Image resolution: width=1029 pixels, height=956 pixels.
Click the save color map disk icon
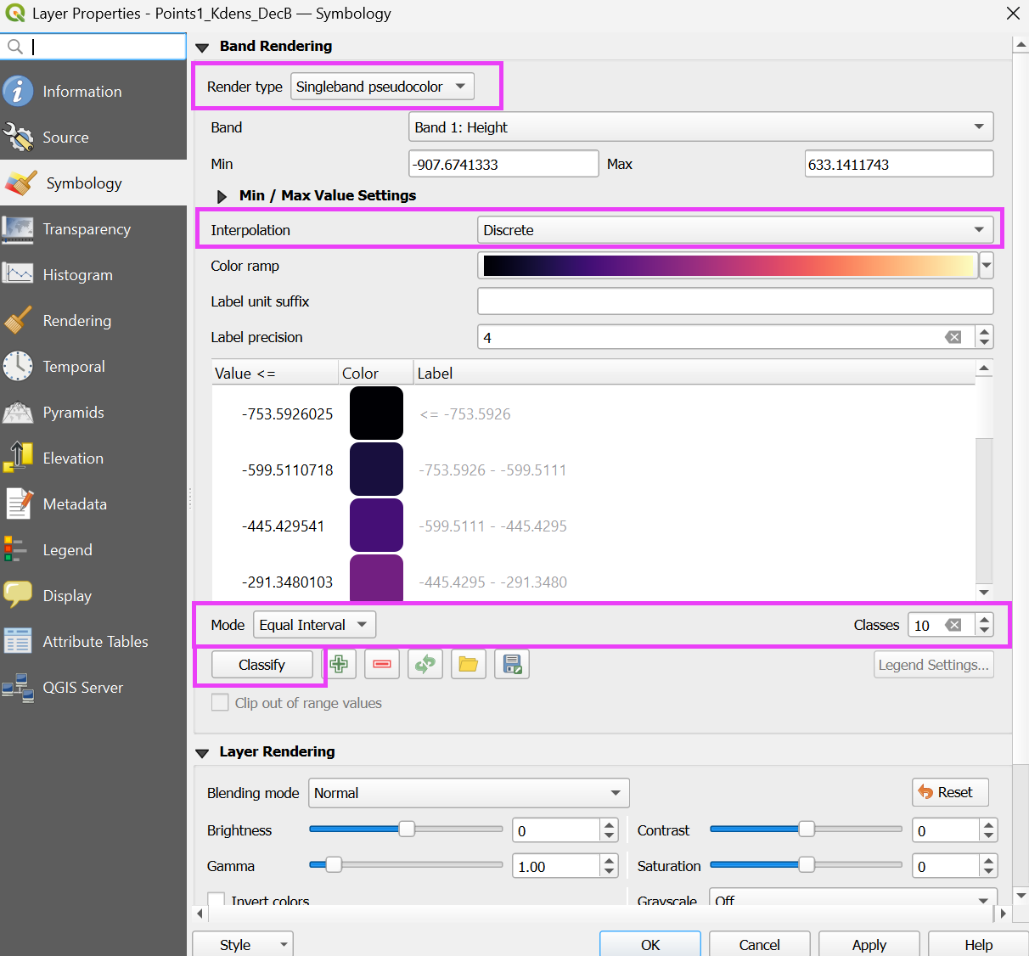(512, 664)
